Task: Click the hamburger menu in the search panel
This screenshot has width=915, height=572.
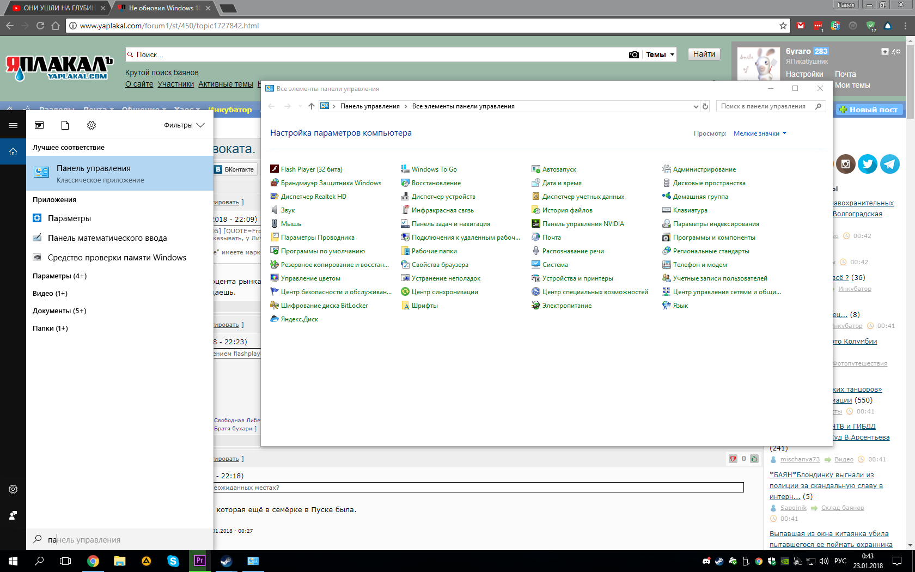Action: [13, 125]
